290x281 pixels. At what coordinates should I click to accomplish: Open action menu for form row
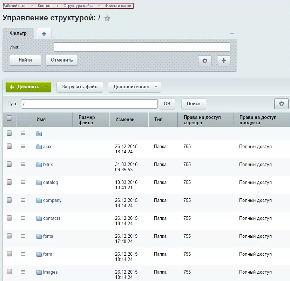[x=23, y=254]
